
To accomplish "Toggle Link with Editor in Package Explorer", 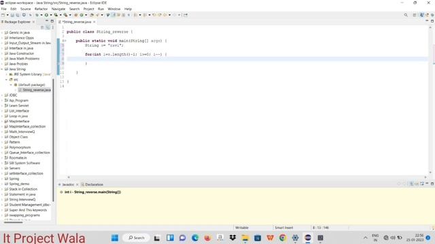I will click(x=48, y=27).
